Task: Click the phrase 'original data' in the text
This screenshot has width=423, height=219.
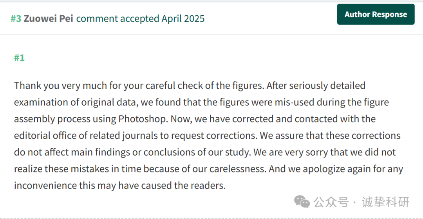Action: (108, 102)
